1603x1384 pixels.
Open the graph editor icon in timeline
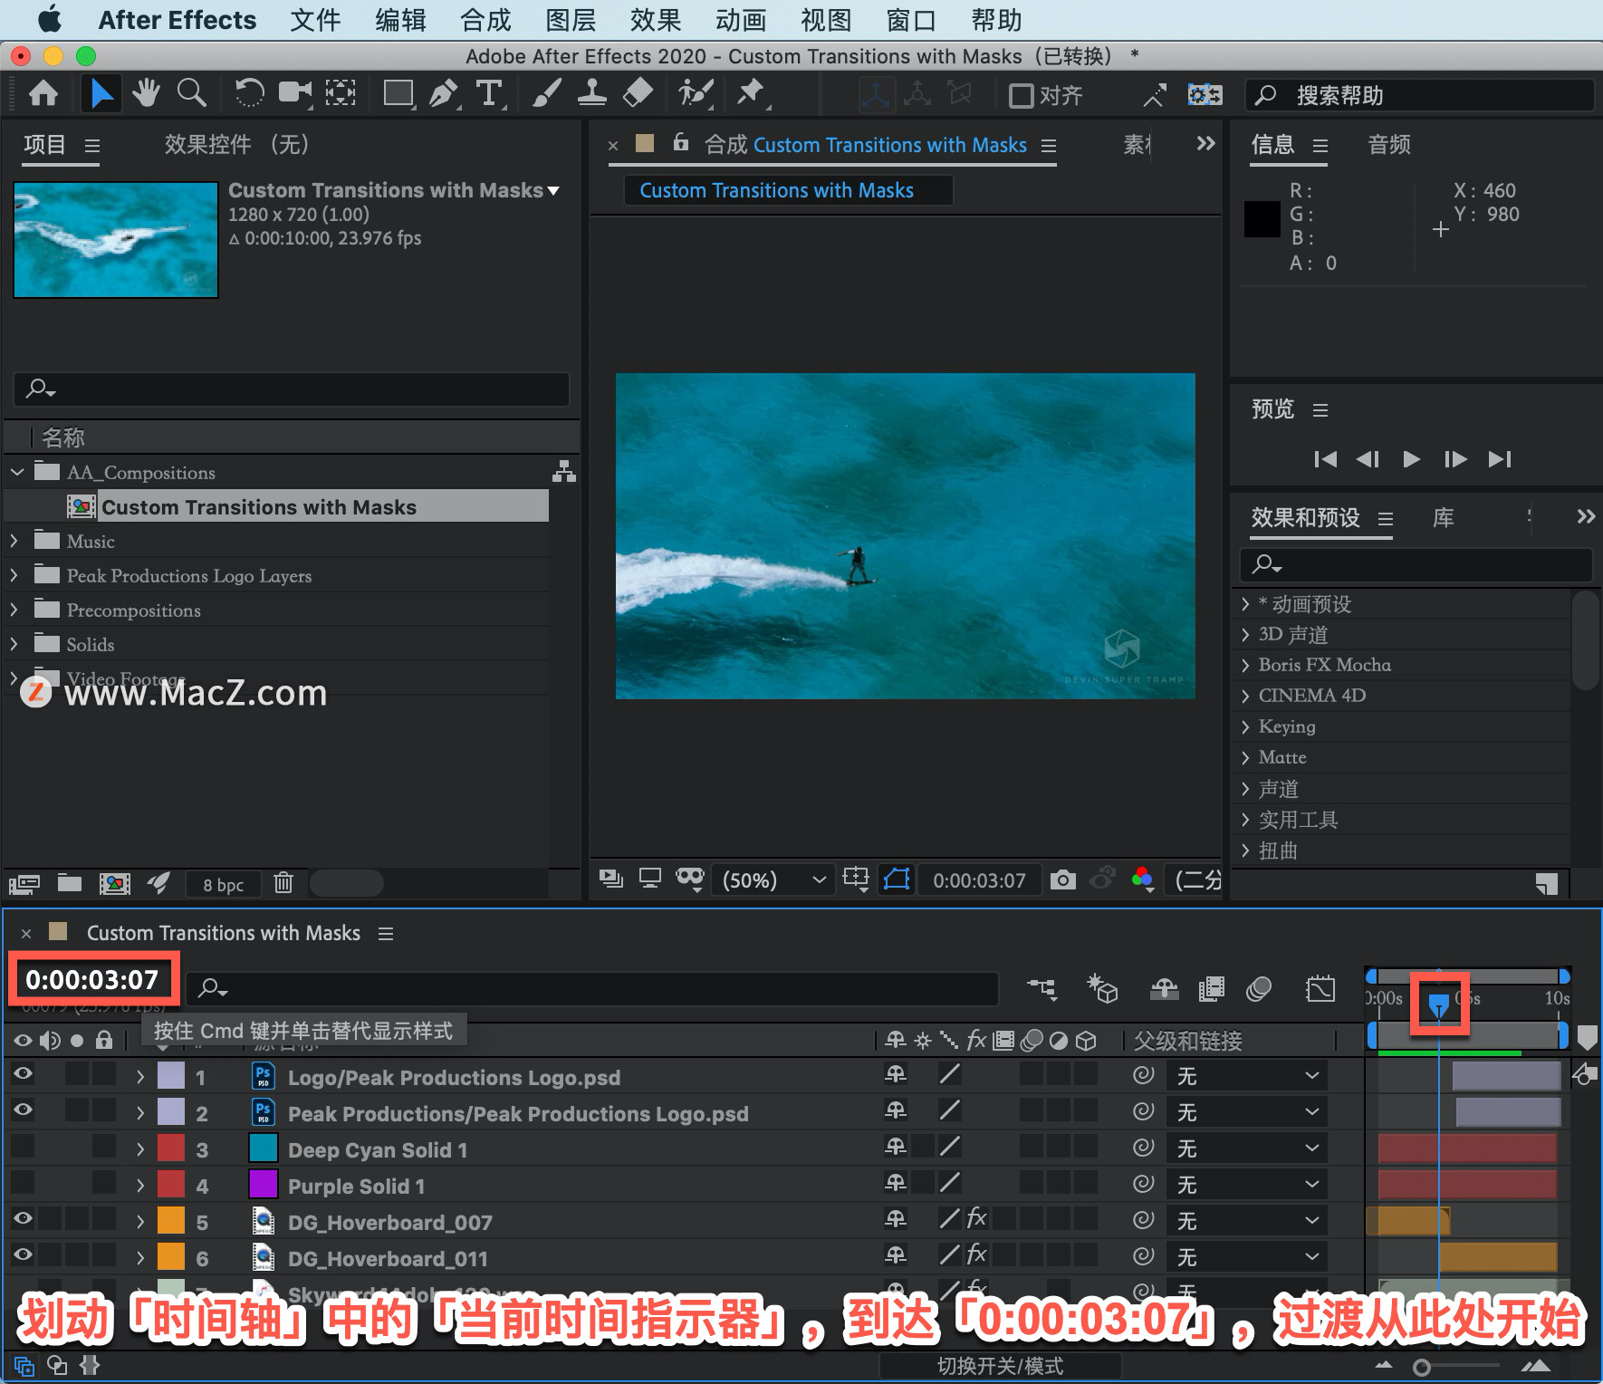pyautogui.click(x=1320, y=989)
